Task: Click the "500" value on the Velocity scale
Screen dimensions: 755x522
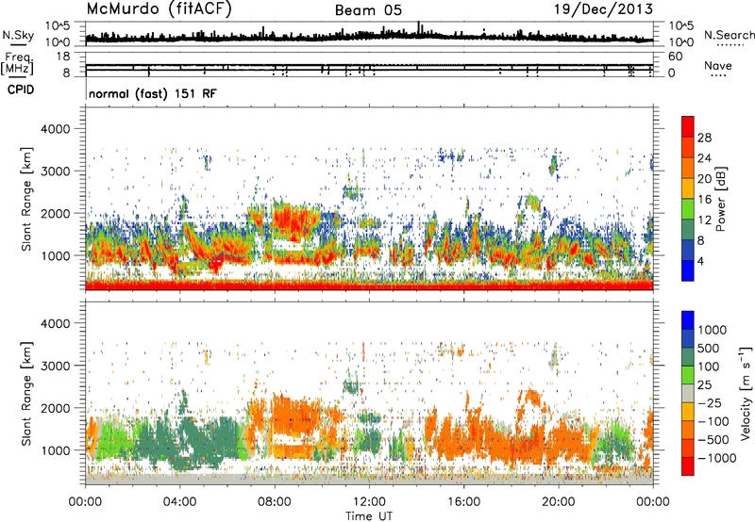Action: point(710,348)
